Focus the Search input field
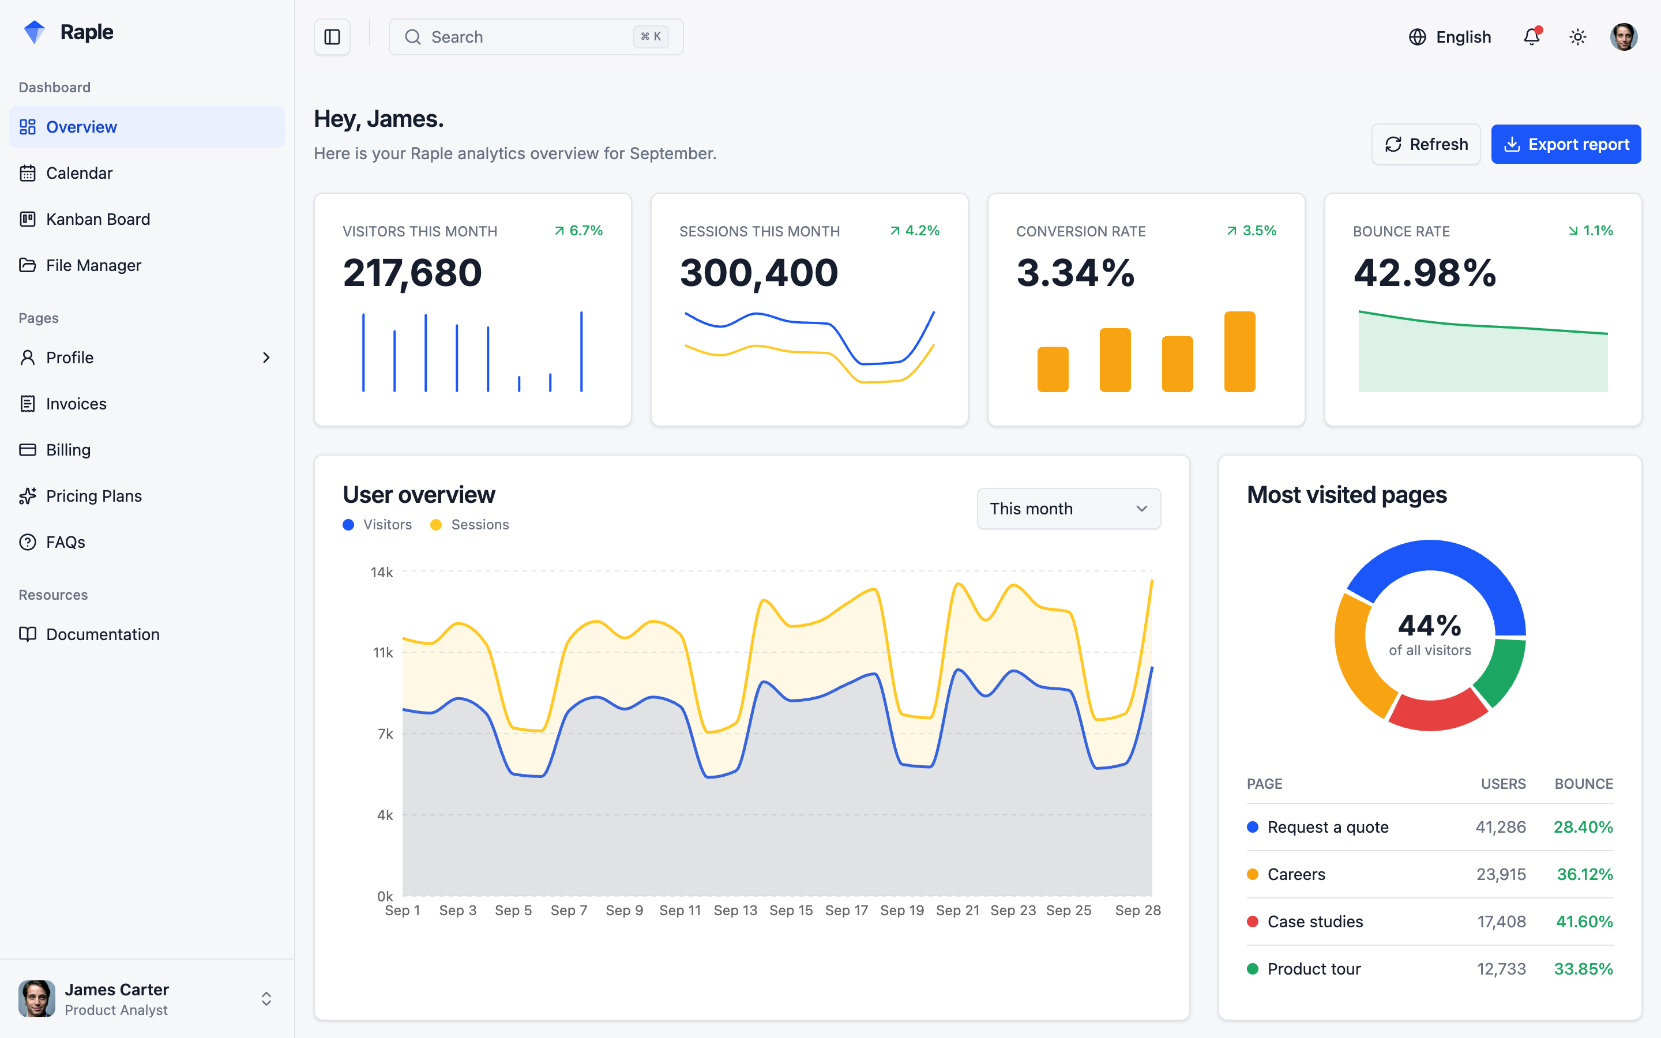Screen dimensions: 1661x1038 (x=536, y=37)
